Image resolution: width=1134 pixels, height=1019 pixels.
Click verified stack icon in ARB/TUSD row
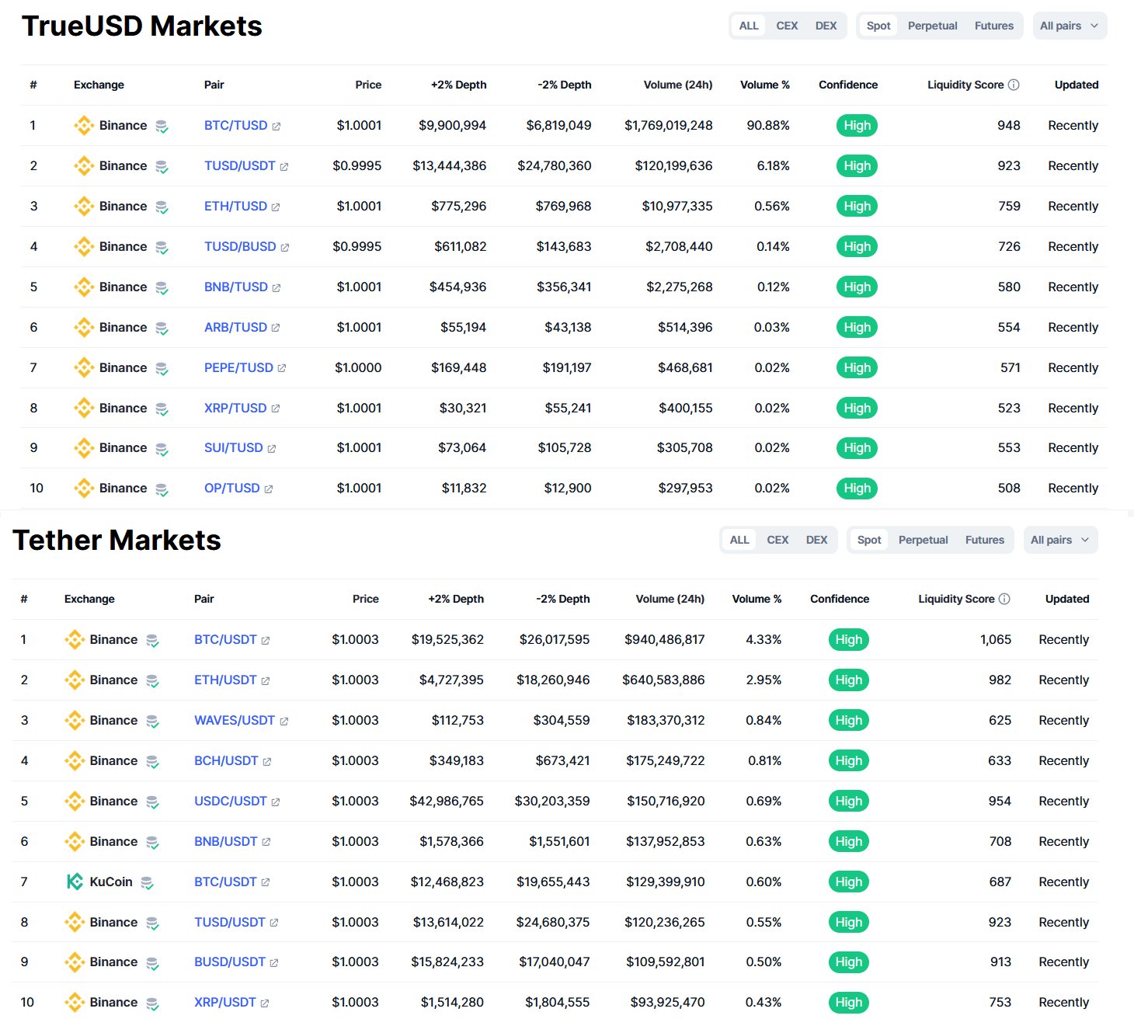click(x=162, y=329)
